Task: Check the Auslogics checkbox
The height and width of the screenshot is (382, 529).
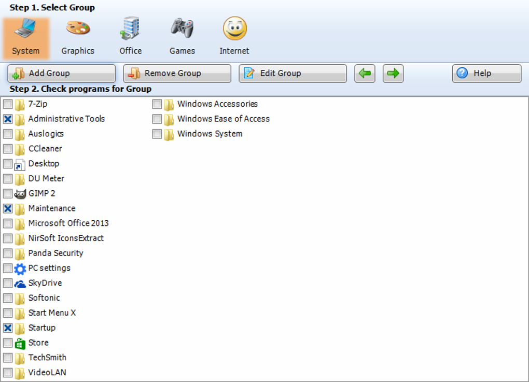Action: coord(8,134)
